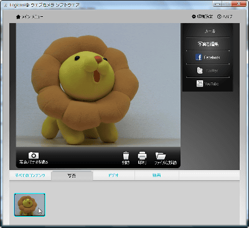This screenshot has height=228, width=249.
Task: Minimize the webcam software window
Action: tap(217, 4)
